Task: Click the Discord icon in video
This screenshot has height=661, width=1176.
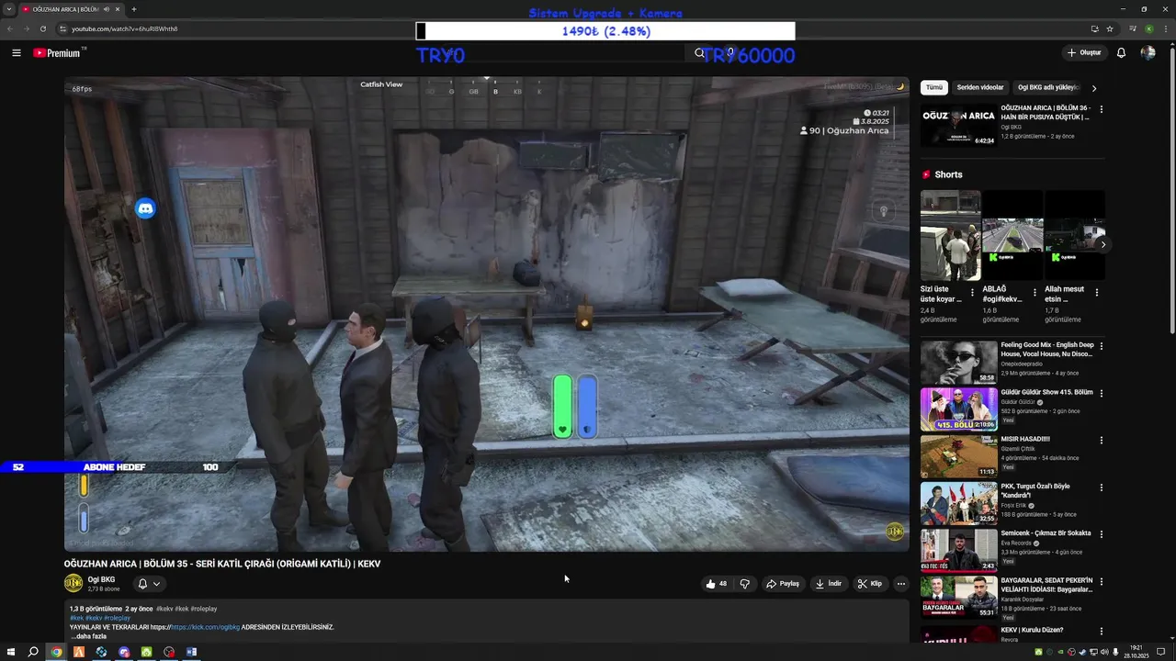Action: pyautogui.click(x=145, y=208)
